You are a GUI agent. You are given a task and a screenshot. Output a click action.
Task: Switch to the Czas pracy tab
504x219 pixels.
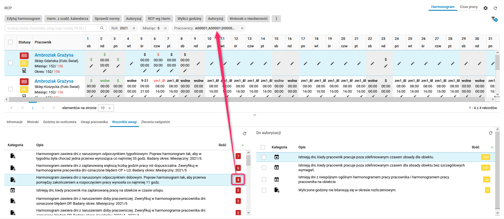click(x=469, y=7)
